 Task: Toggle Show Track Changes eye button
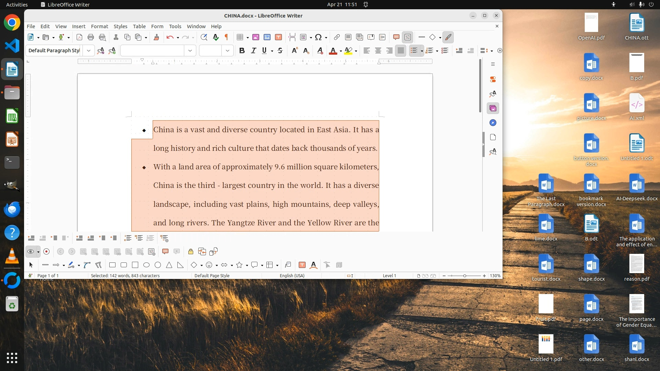31,251
